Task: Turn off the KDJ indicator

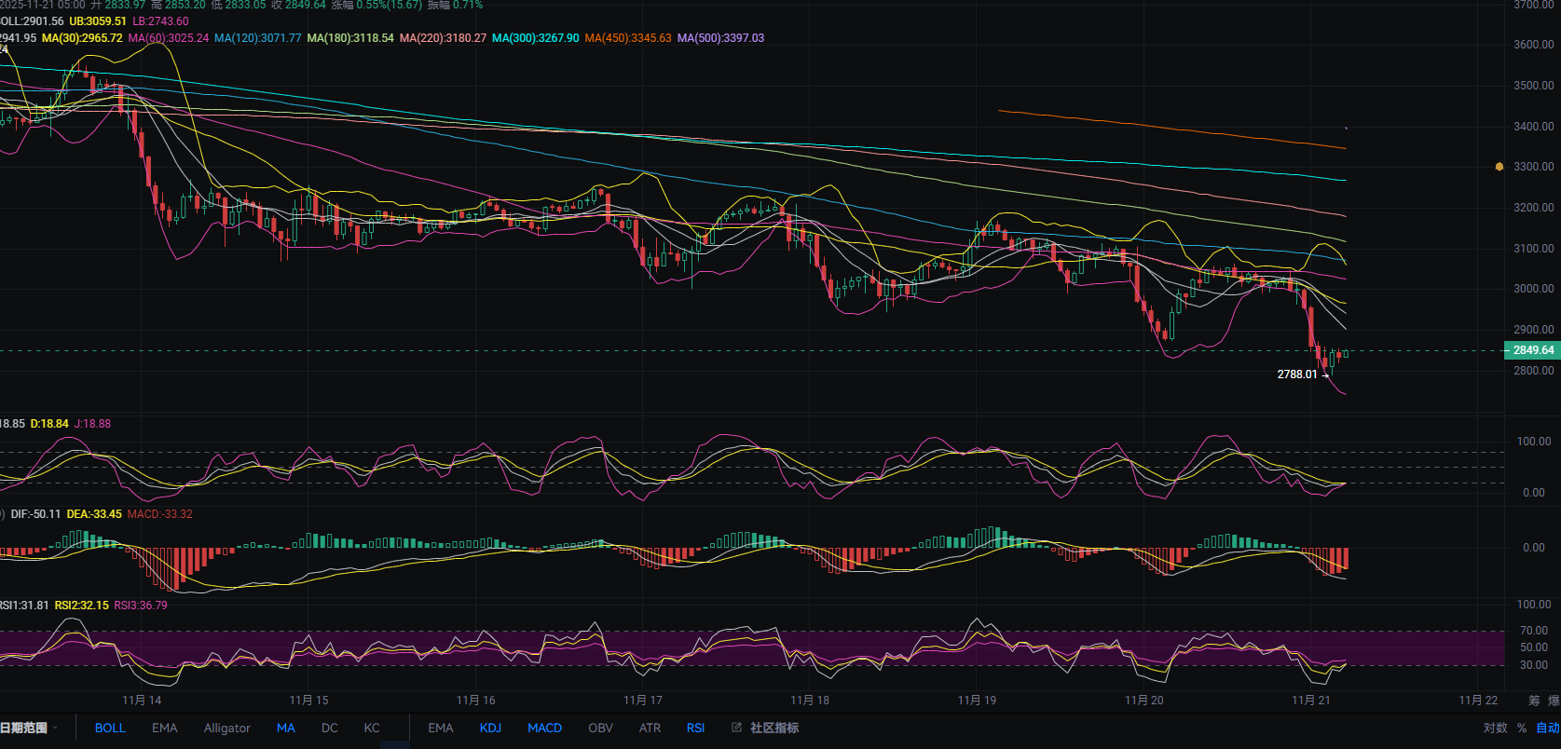Action: pyautogui.click(x=490, y=728)
